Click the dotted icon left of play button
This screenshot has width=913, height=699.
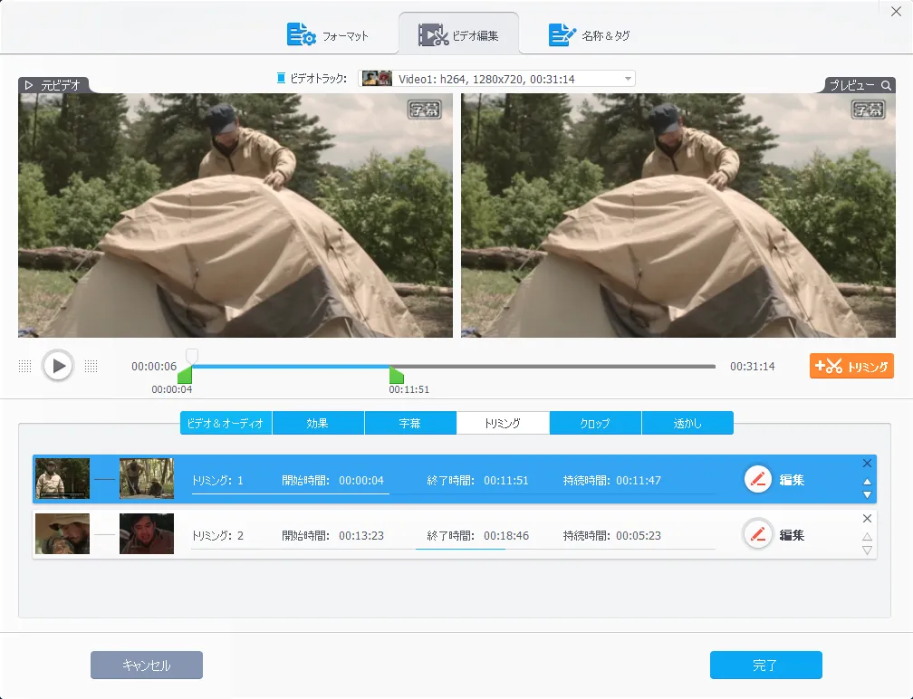click(24, 366)
